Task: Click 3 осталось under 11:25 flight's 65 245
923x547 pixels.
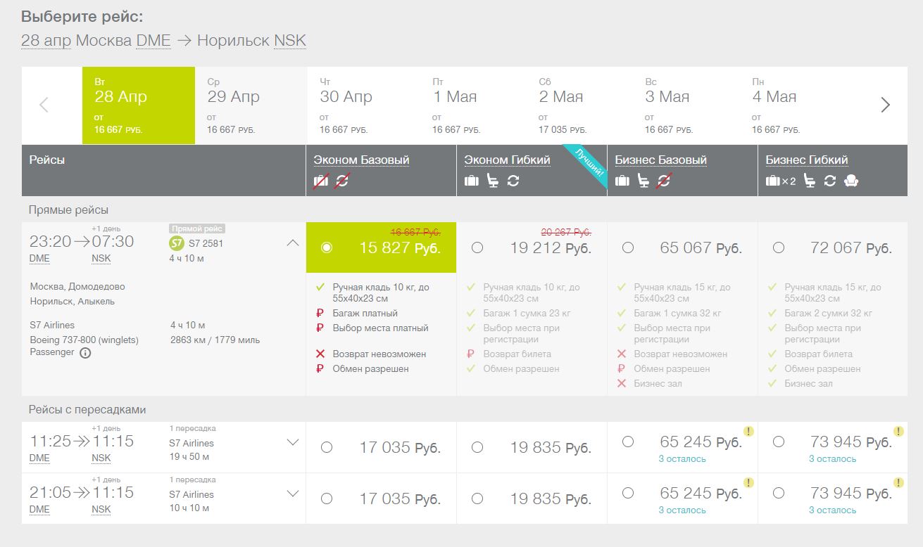Action: pyautogui.click(x=682, y=459)
